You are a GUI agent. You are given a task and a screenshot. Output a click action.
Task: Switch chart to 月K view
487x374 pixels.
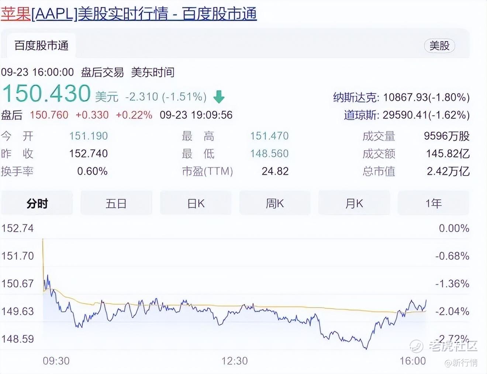(354, 203)
